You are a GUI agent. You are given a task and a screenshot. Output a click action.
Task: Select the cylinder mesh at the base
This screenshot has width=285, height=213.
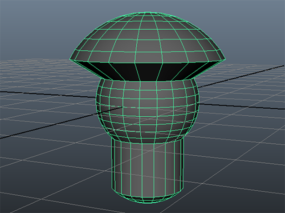pos(147,170)
